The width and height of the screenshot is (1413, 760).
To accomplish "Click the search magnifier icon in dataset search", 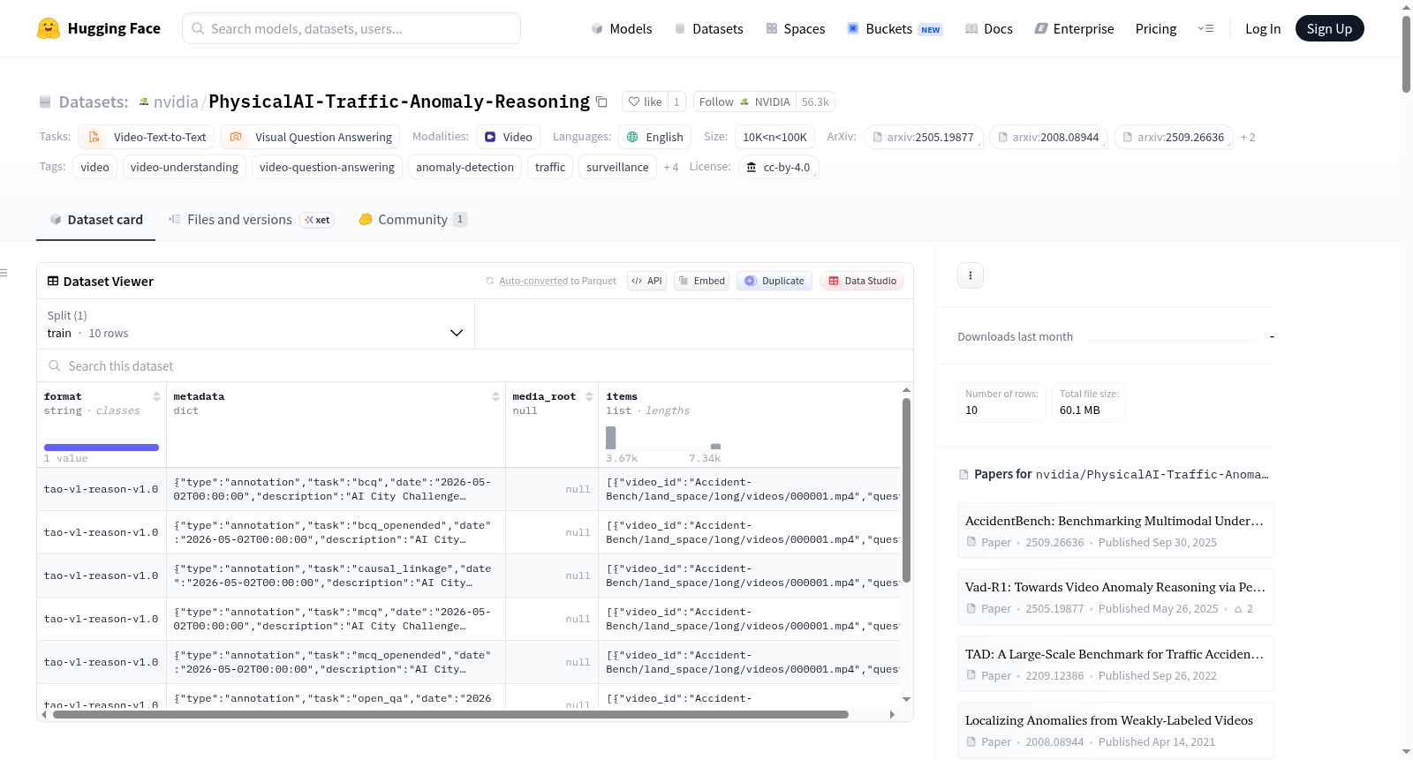I will [55, 365].
